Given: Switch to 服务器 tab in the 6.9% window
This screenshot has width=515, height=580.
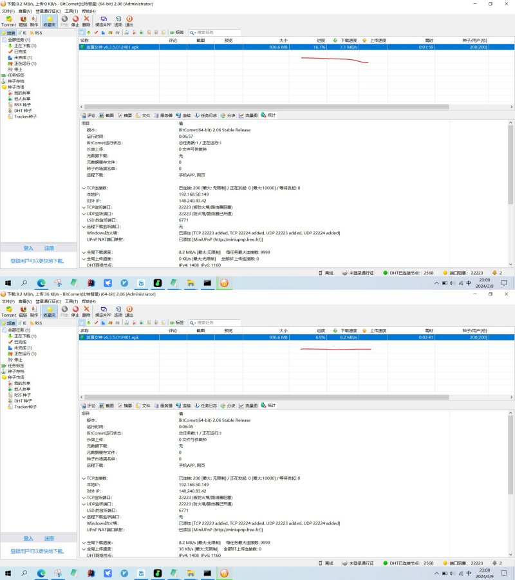Looking at the screenshot, I should point(164,406).
